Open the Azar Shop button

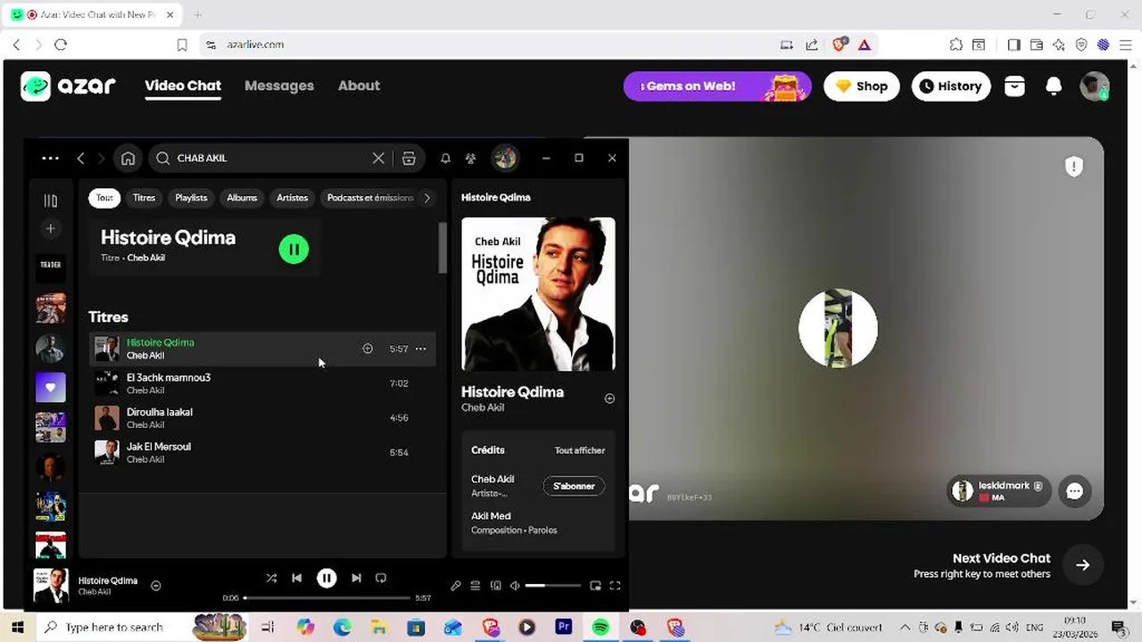click(861, 86)
